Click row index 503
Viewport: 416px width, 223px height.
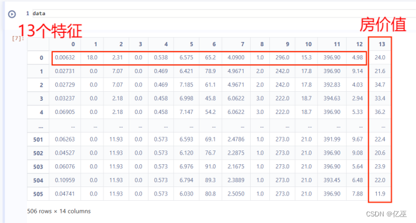[x=38, y=167]
